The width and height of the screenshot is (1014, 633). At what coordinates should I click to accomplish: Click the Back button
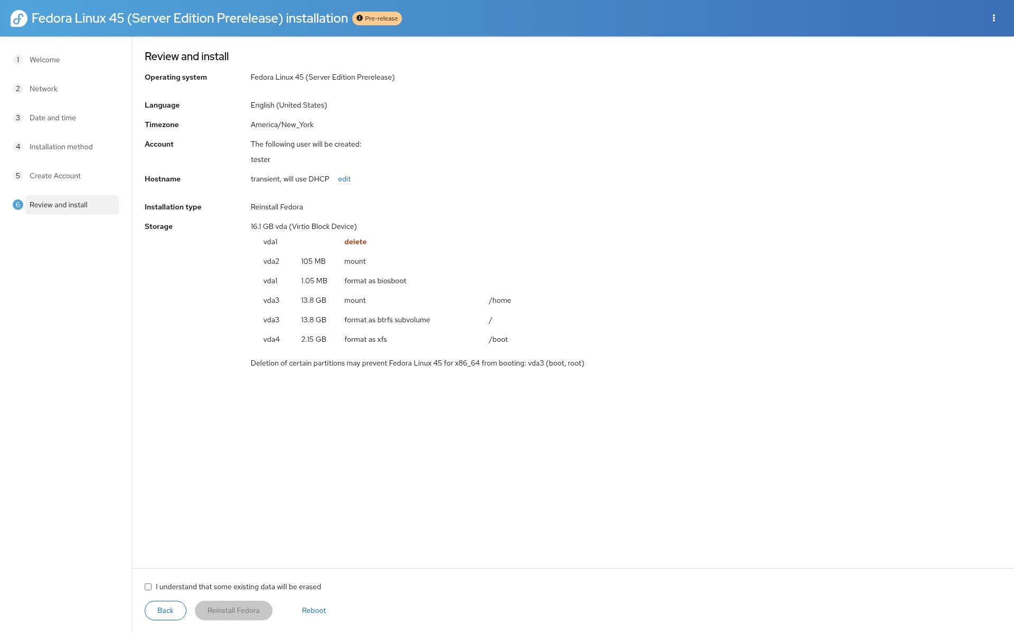165,610
